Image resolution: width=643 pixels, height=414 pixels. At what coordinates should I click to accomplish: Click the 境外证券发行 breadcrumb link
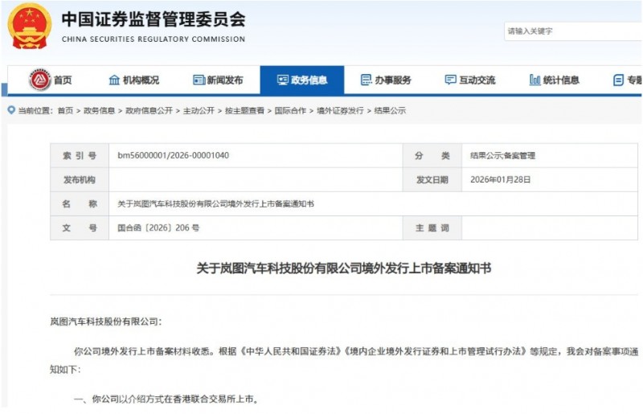(x=340, y=110)
